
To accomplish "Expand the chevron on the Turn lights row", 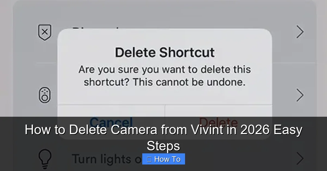I will [300, 159].
